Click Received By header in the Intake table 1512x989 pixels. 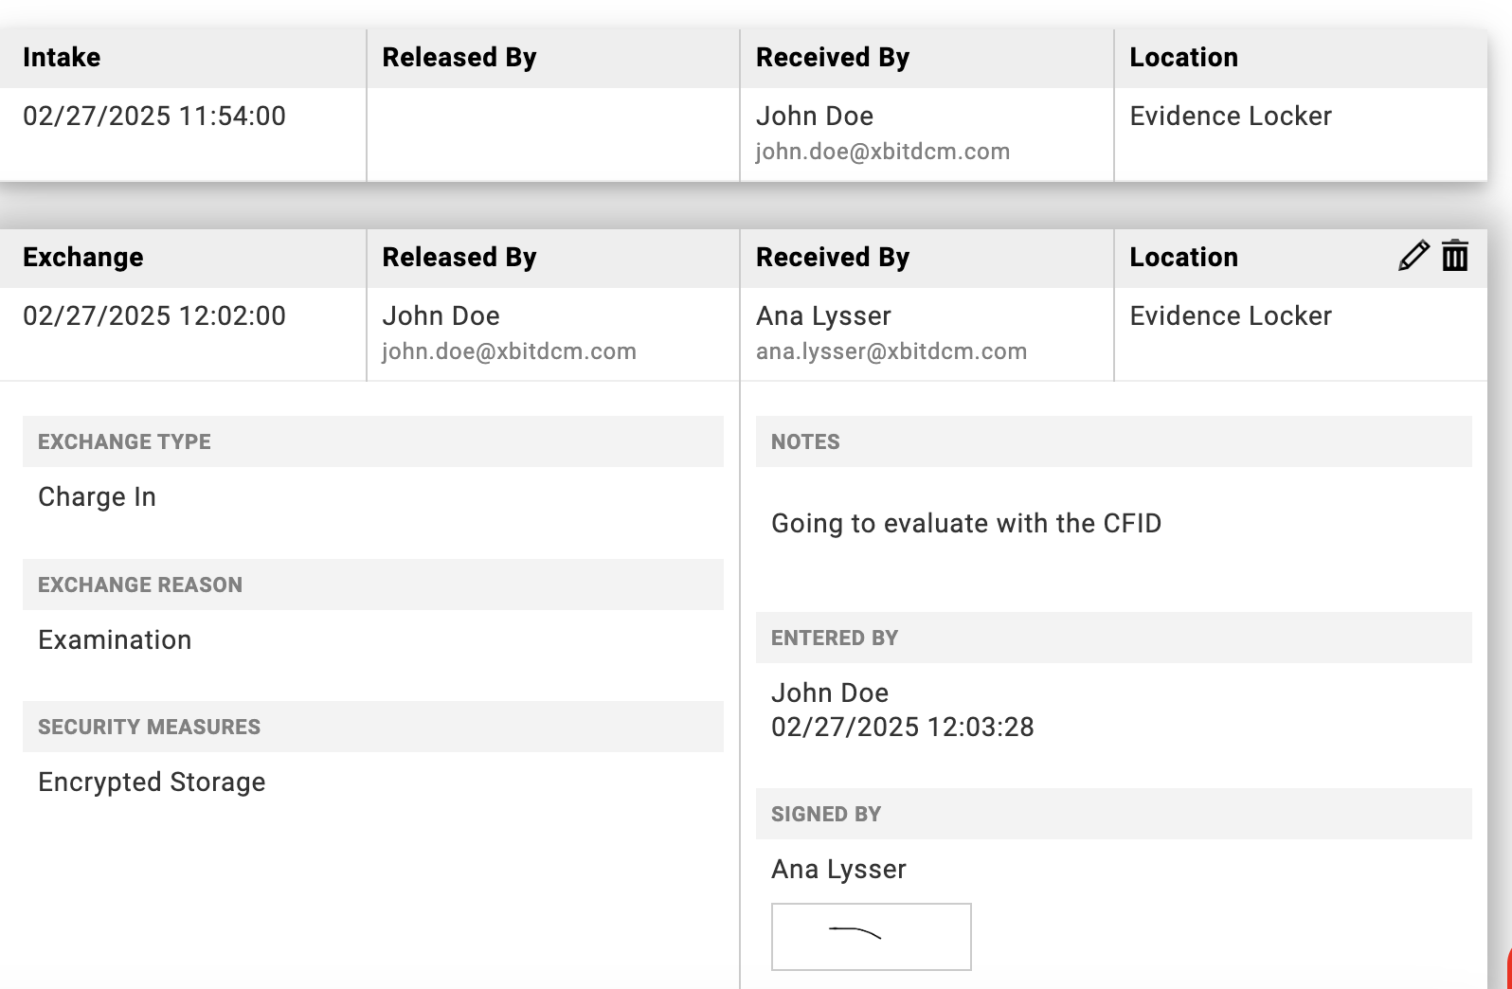833,57
